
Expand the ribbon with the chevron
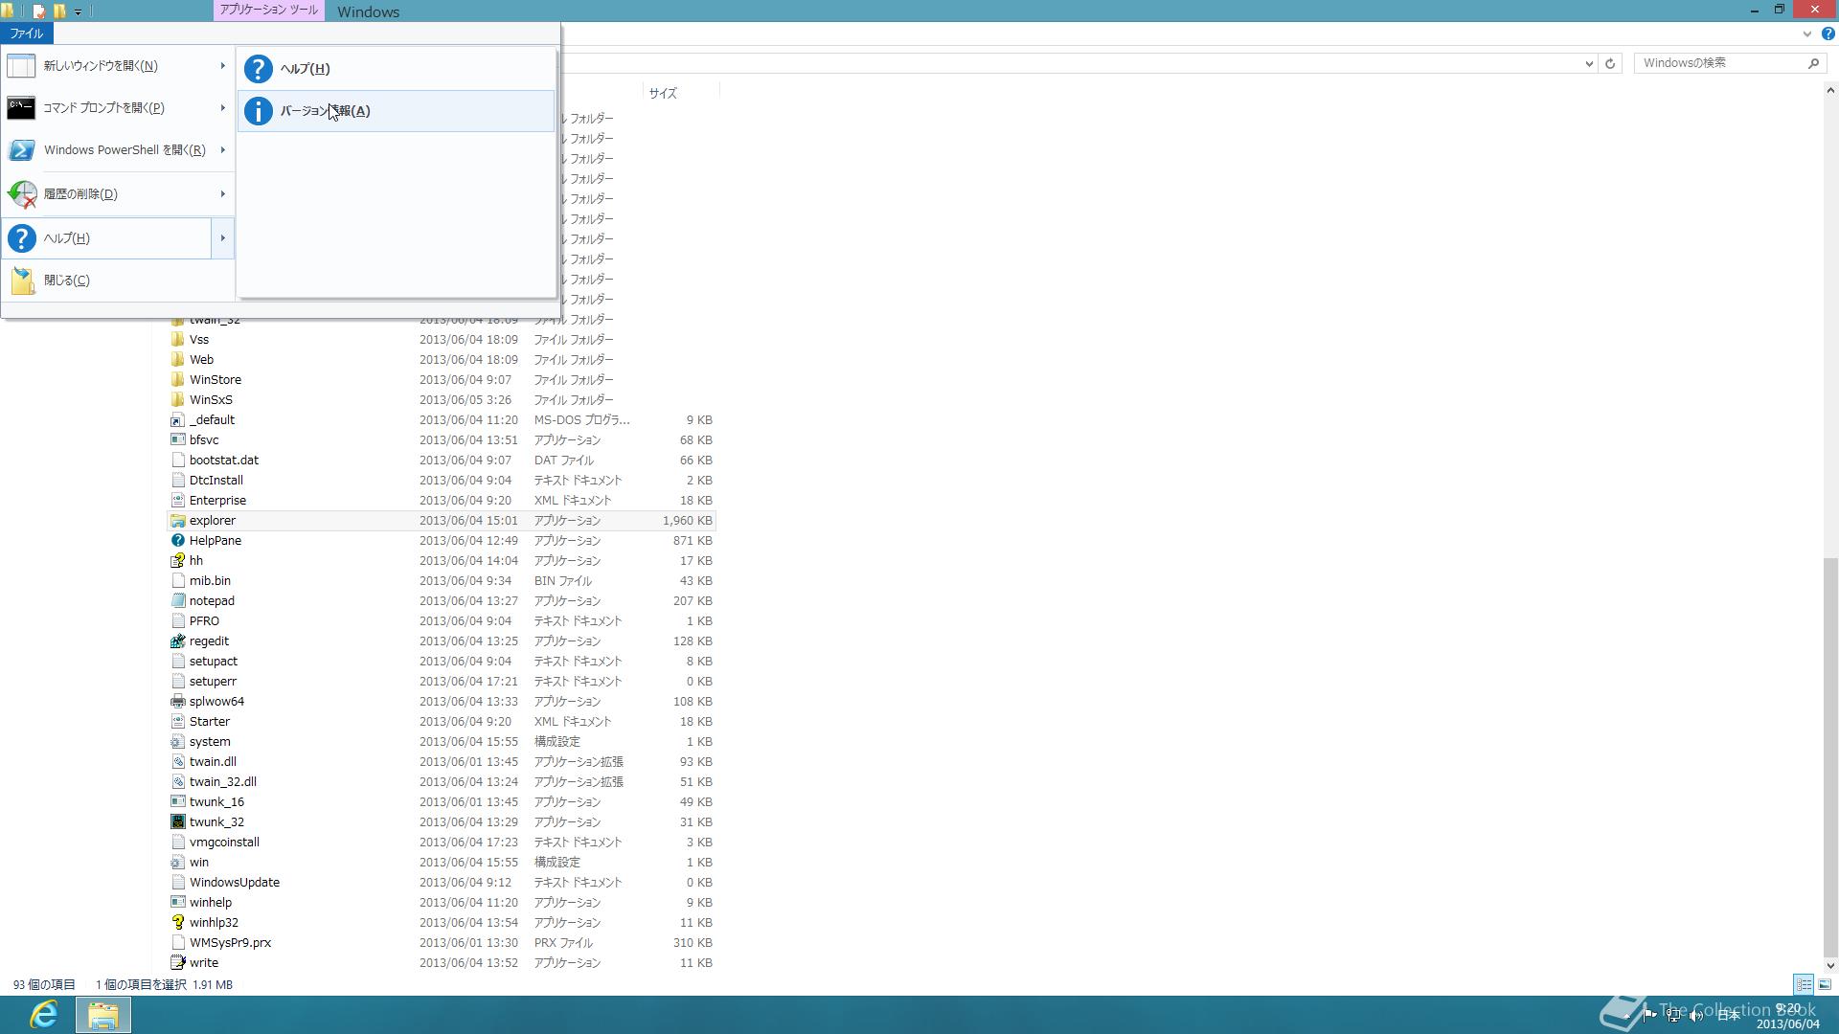pos(1807,34)
